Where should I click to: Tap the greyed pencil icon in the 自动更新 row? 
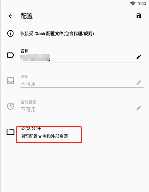coord(139,108)
